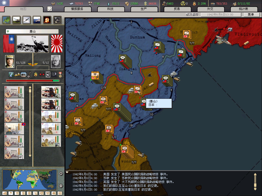Open the 生产 tab
The height and width of the screenshot is (196, 262).
144,9
